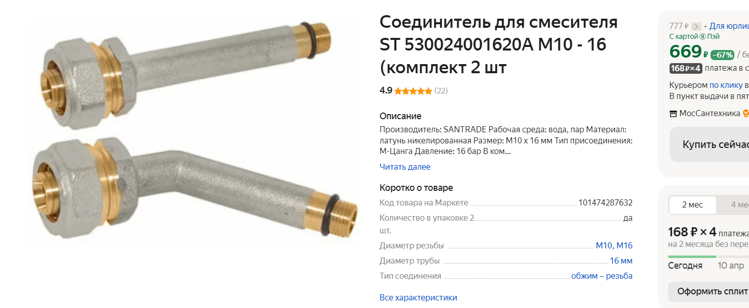Click the five-star rating icons

tap(413, 91)
